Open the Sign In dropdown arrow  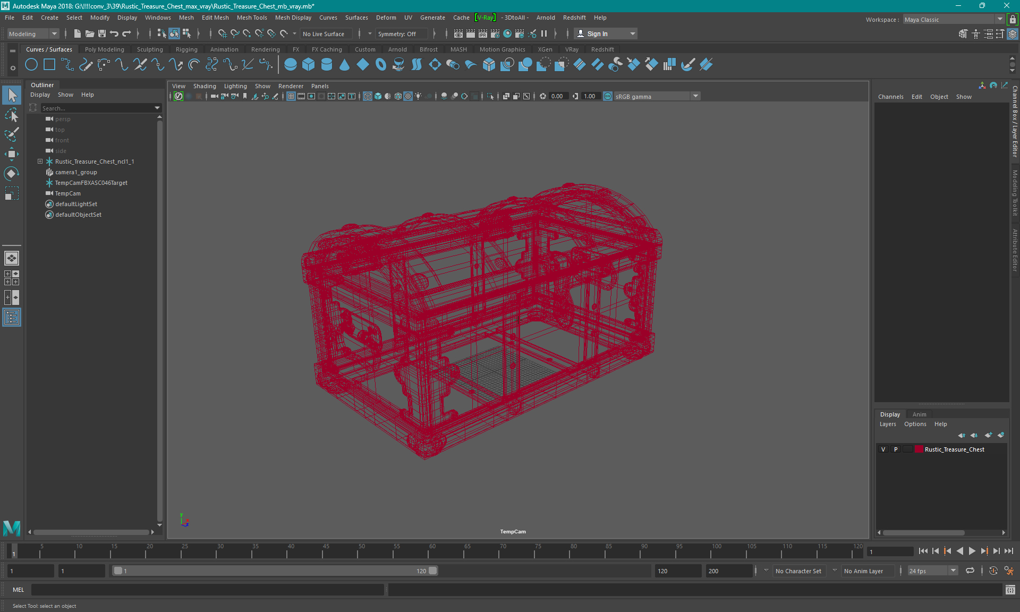coord(632,33)
